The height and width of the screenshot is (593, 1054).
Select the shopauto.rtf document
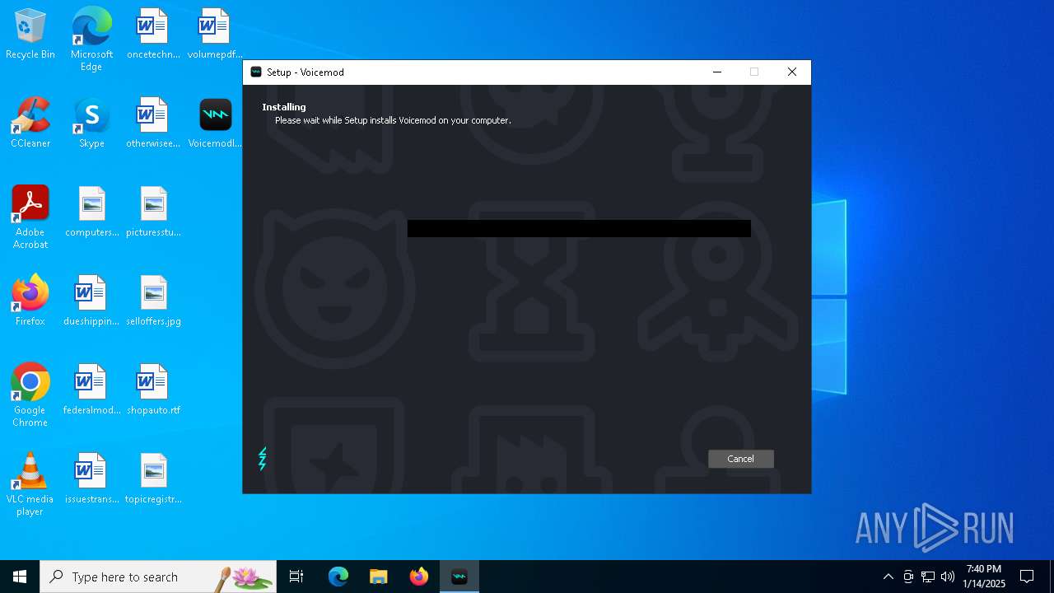(153, 390)
